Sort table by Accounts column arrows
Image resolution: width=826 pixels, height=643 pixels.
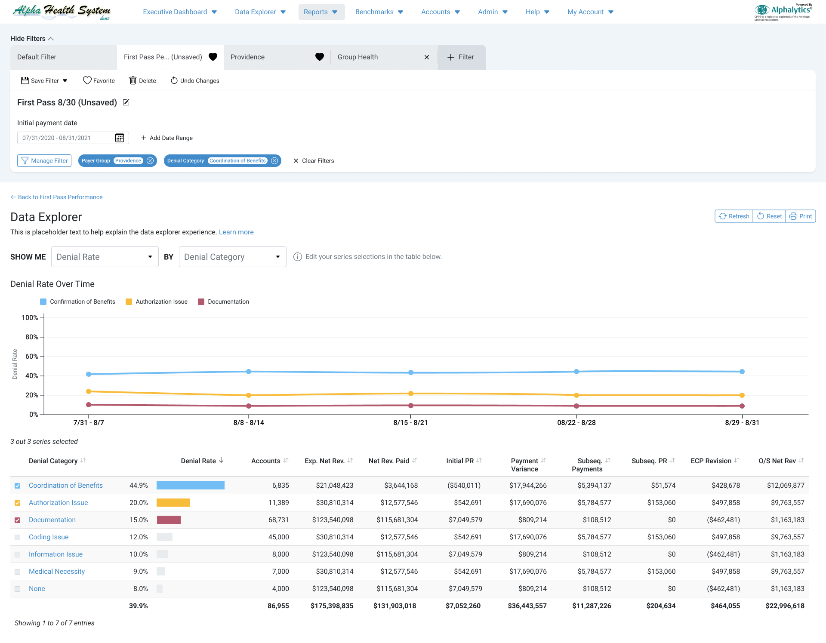(x=286, y=461)
